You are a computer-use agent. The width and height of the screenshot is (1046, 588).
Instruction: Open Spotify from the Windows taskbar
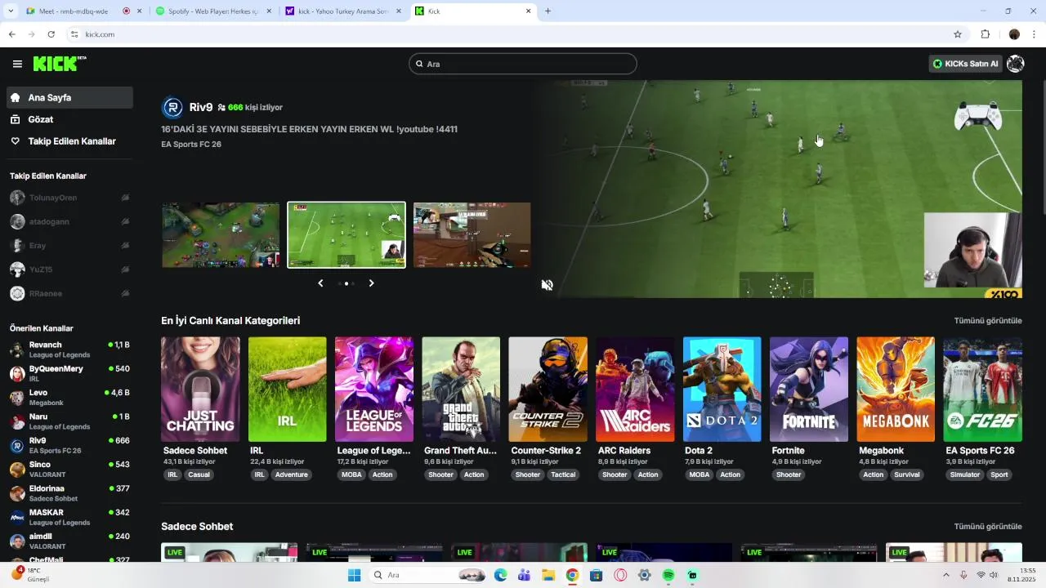click(x=668, y=575)
